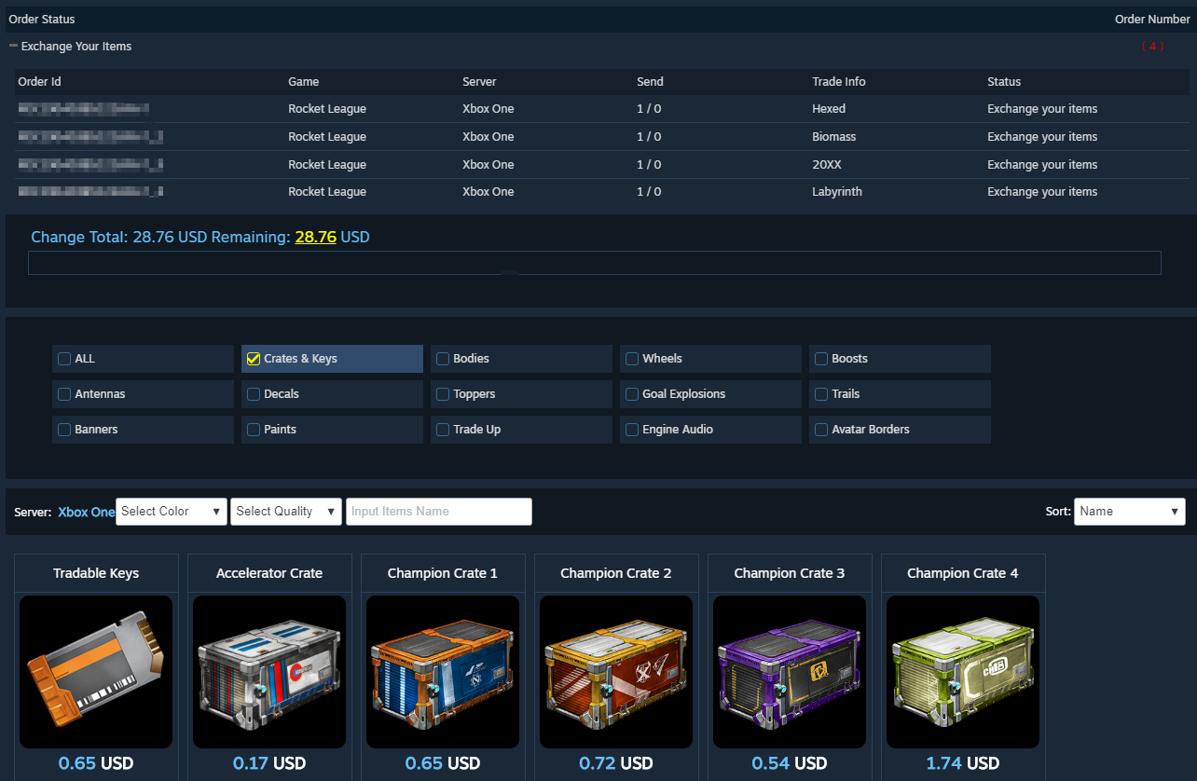Select the Champion Crate 3 image
Image resolution: width=1197 pixels, height=781 pixels.
(x=790, y=671)
